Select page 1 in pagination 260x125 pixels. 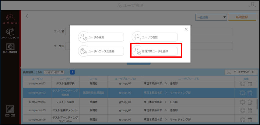coord(72,72)
